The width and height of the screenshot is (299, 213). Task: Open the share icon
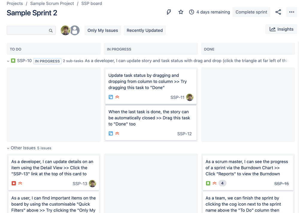tap(278, 12)
